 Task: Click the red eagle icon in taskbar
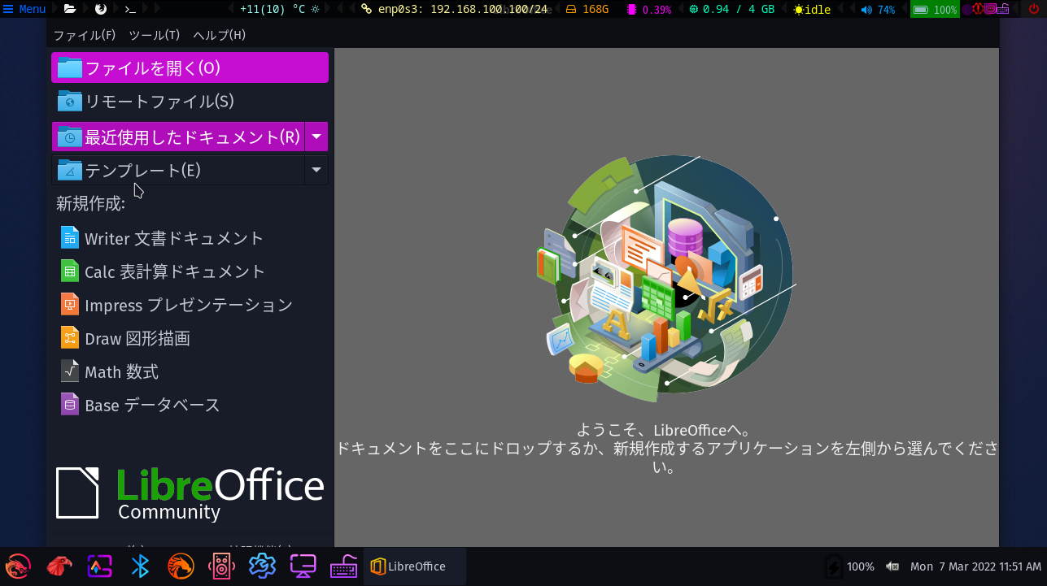pyautogui.click(x=59, y=566)
